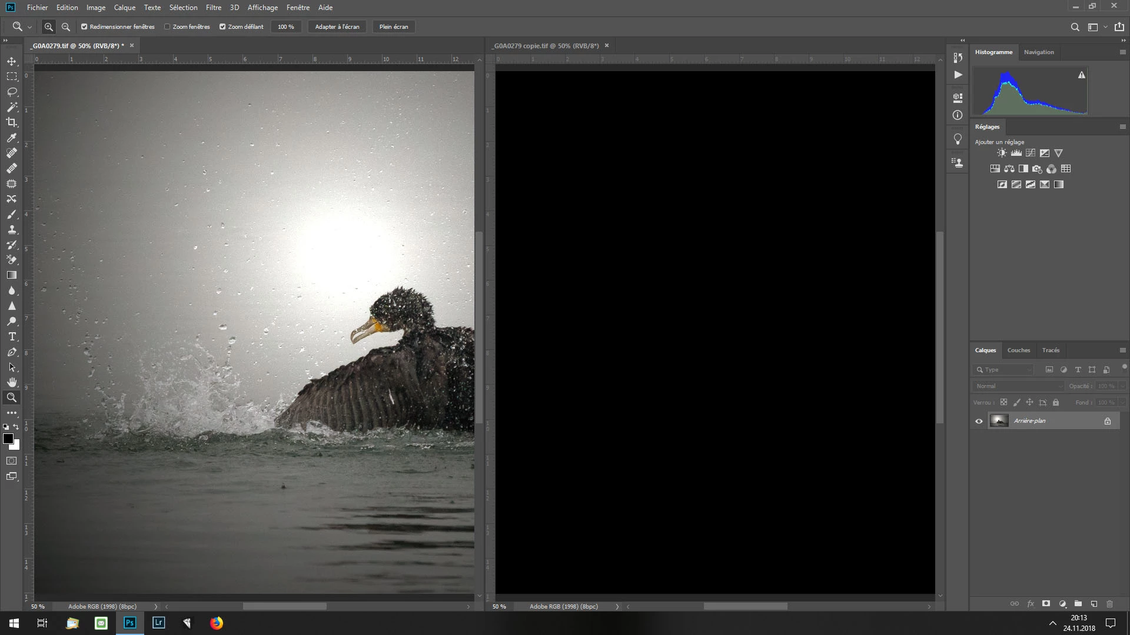Image resolution: width=1130 pixels, height=635 pixels.
Task: Activate the Clone Stamp tool
Action: (x=12, y=230)
